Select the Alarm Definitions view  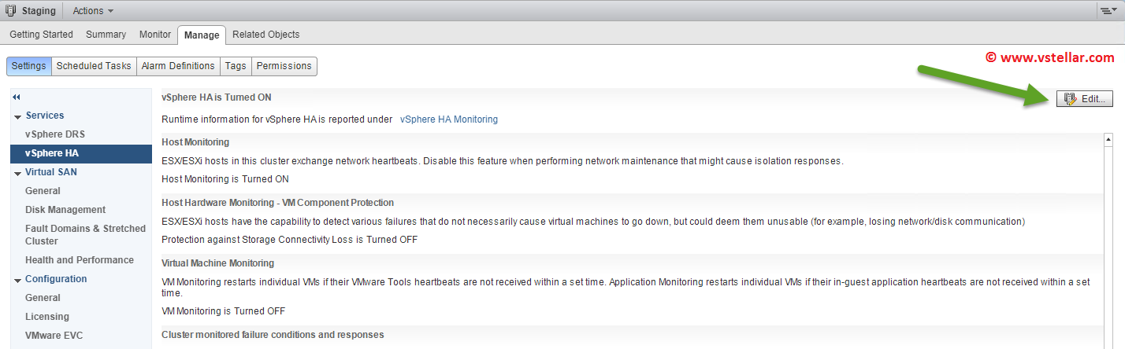(177, 66)
